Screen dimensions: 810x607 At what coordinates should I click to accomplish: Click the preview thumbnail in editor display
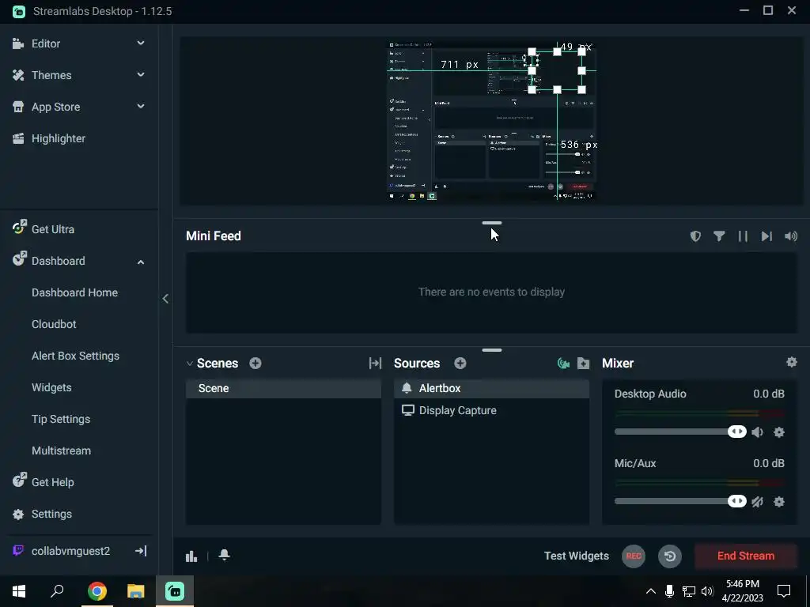click(491, 121)
